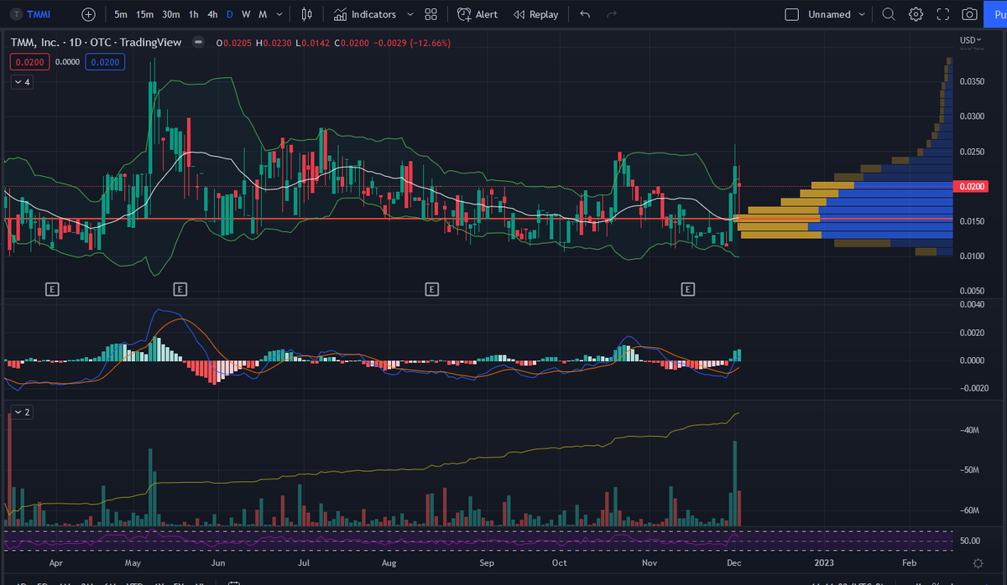Screen dimensions: 1007x585
Task: Open the quick search magnifier
Action: tap(889, 14)
